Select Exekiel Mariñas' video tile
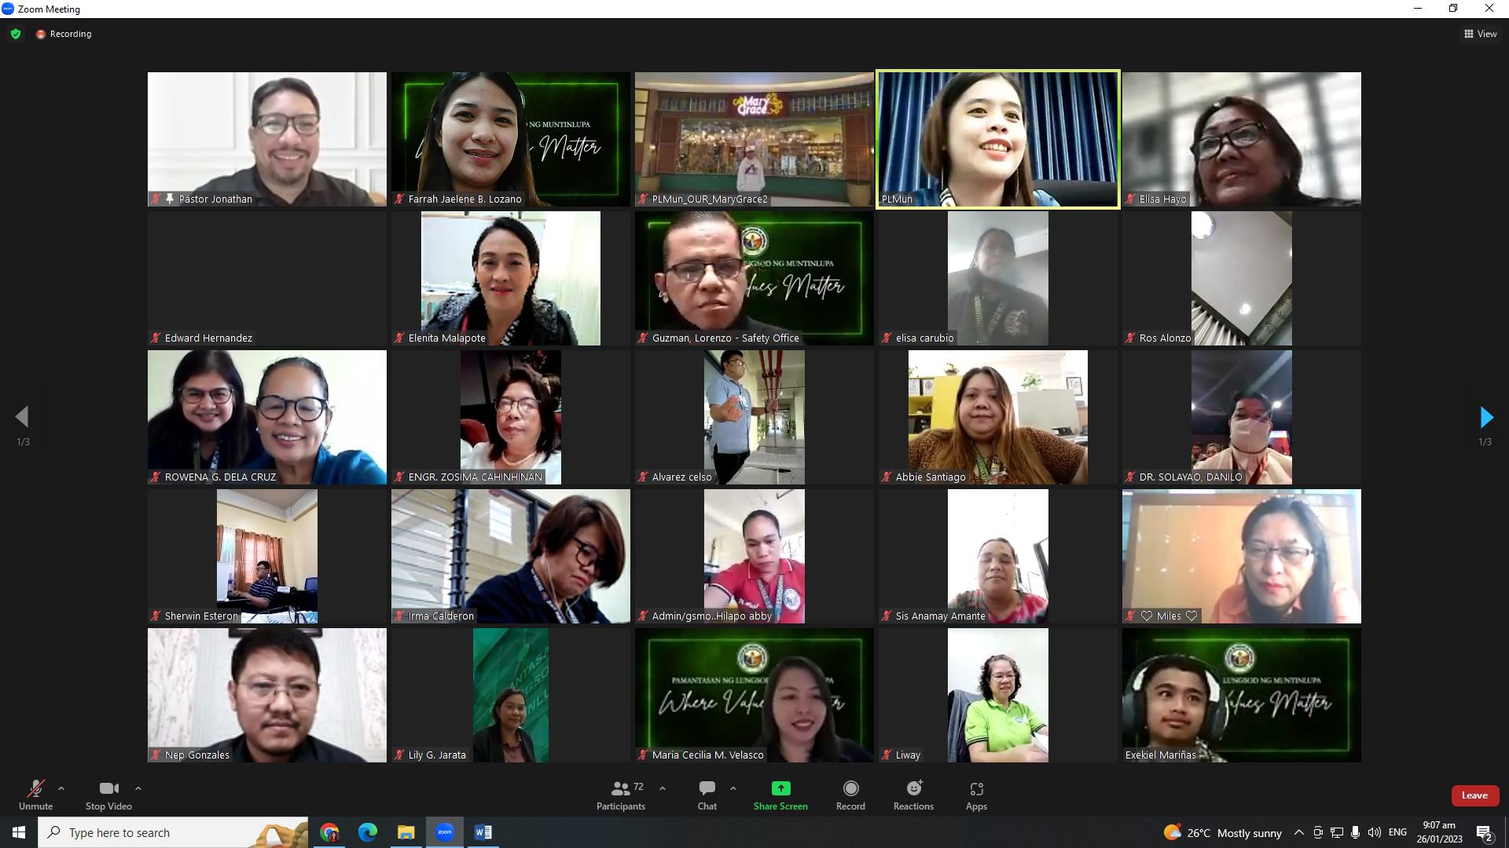The width and height of the screenshot is (1509, 848). tap(1242, 695)
